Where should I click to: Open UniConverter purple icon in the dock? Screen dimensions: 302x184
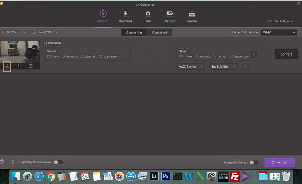[x=246, y=176]
